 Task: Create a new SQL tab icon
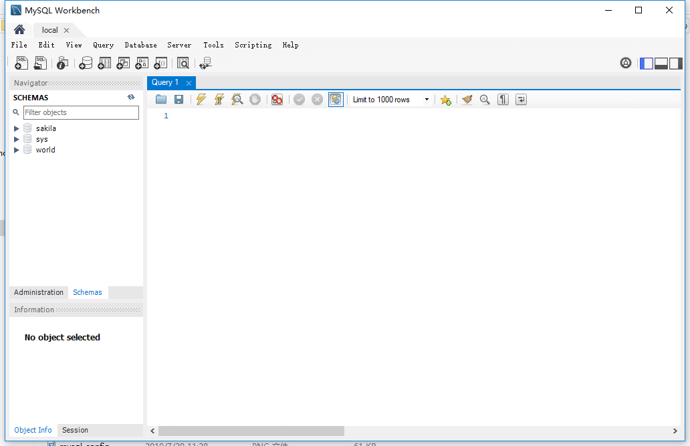pyautogui.click(x=21, y=63)
